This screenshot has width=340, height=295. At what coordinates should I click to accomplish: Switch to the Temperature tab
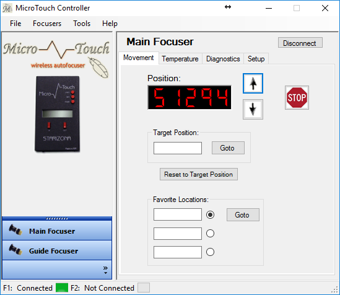pyautogui.click(x=180, y=59)
